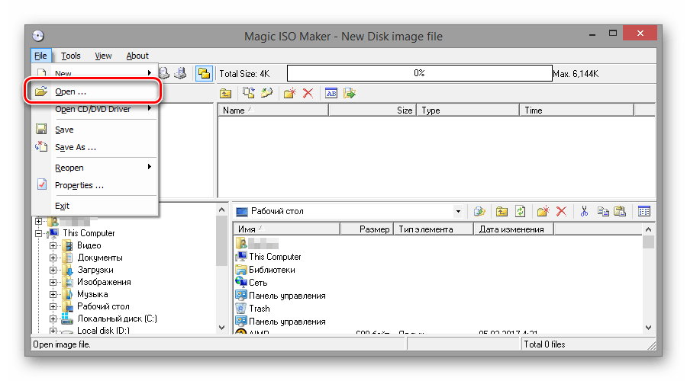Screen dimensions: 687x381
Task: Click the cut scissors icon in file browser
Action: coord(584,211)
